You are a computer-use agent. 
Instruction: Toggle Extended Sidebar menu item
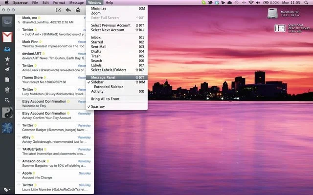(117, 87)
